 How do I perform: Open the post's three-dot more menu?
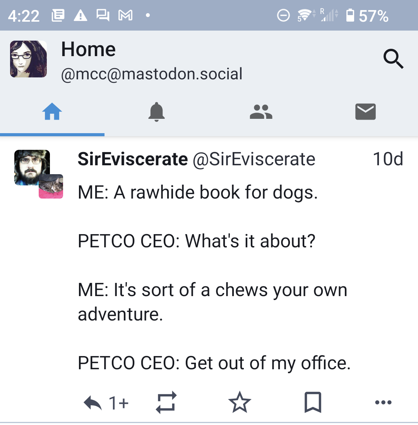tap(383, 403)
